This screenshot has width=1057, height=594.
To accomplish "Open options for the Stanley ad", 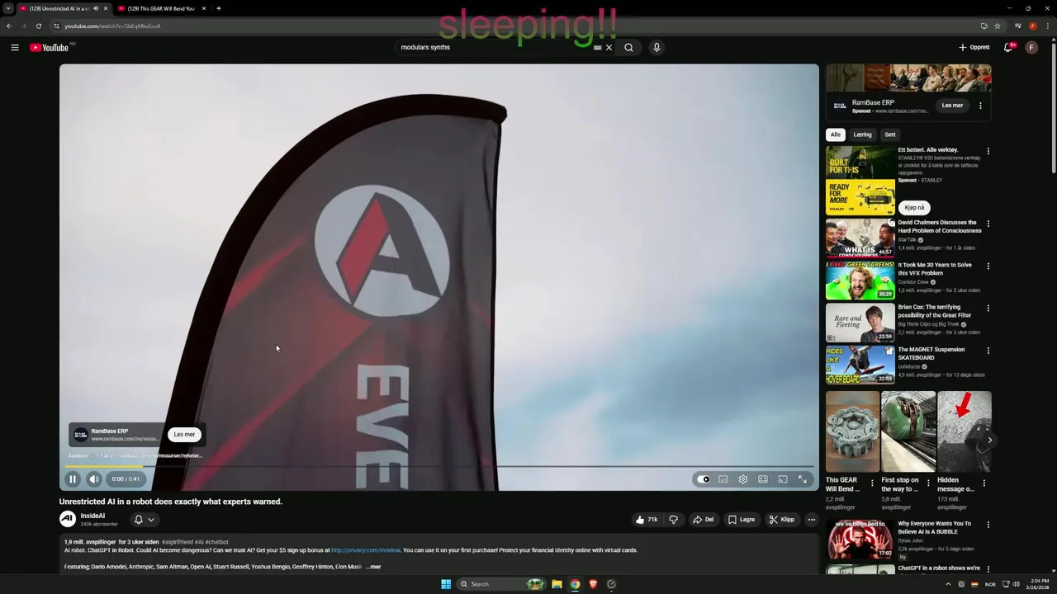I will (988, 152).
